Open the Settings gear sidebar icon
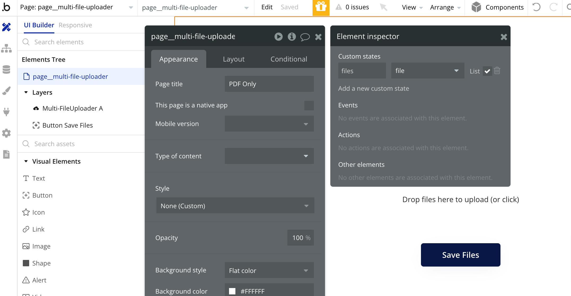This screenshot has height=296, width=571. coord(6,133)
